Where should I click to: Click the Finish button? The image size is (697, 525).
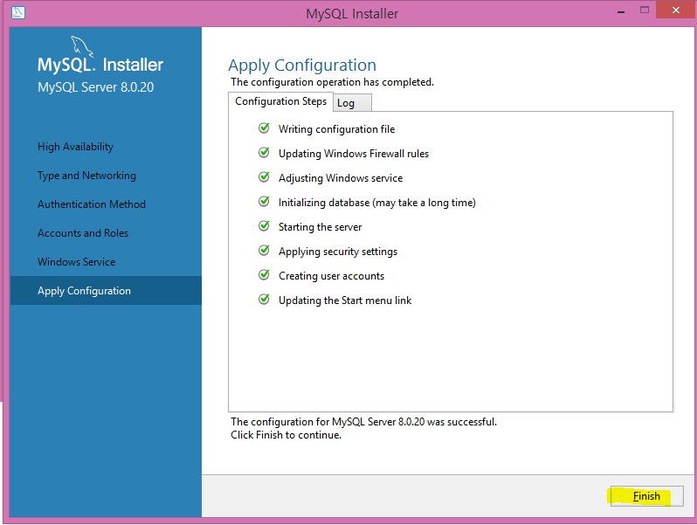(646, 495)
